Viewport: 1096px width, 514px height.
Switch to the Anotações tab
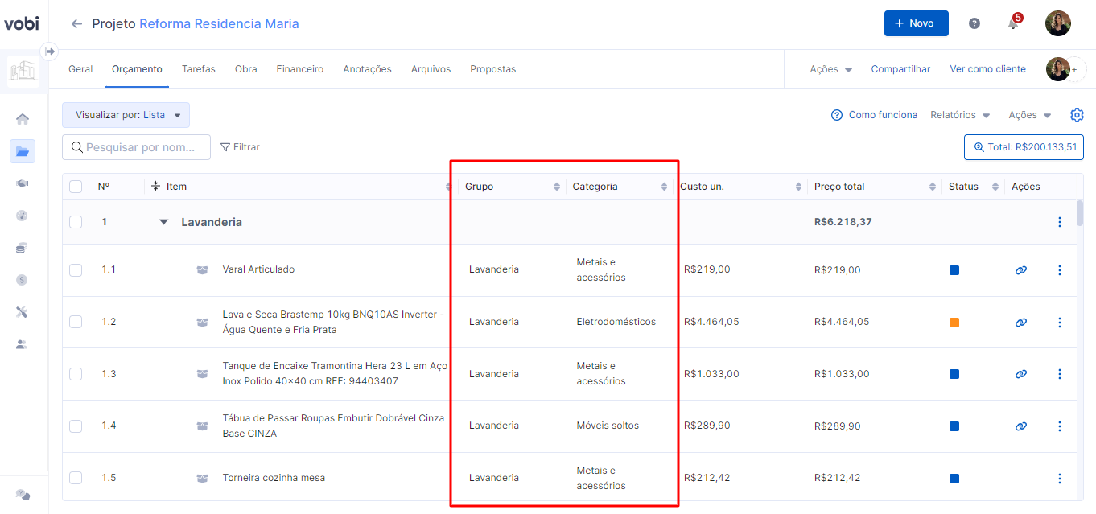point(367,69)
